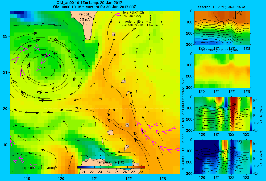This screenshot has width=266, height=181.
Task: Click the 'velocity' legend label
Action: coord(85,14)
